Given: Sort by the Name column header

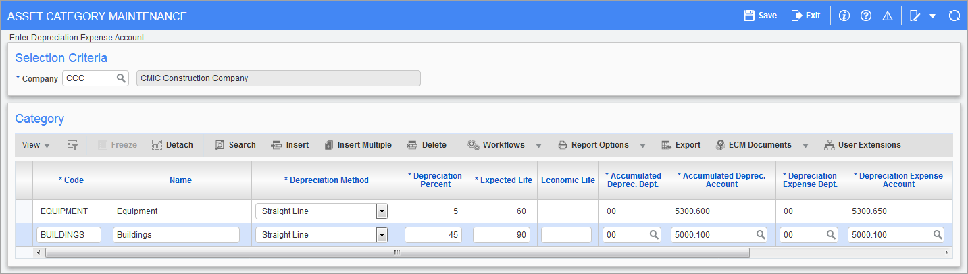Looking at the screenshot, I should tap(180, 180).
